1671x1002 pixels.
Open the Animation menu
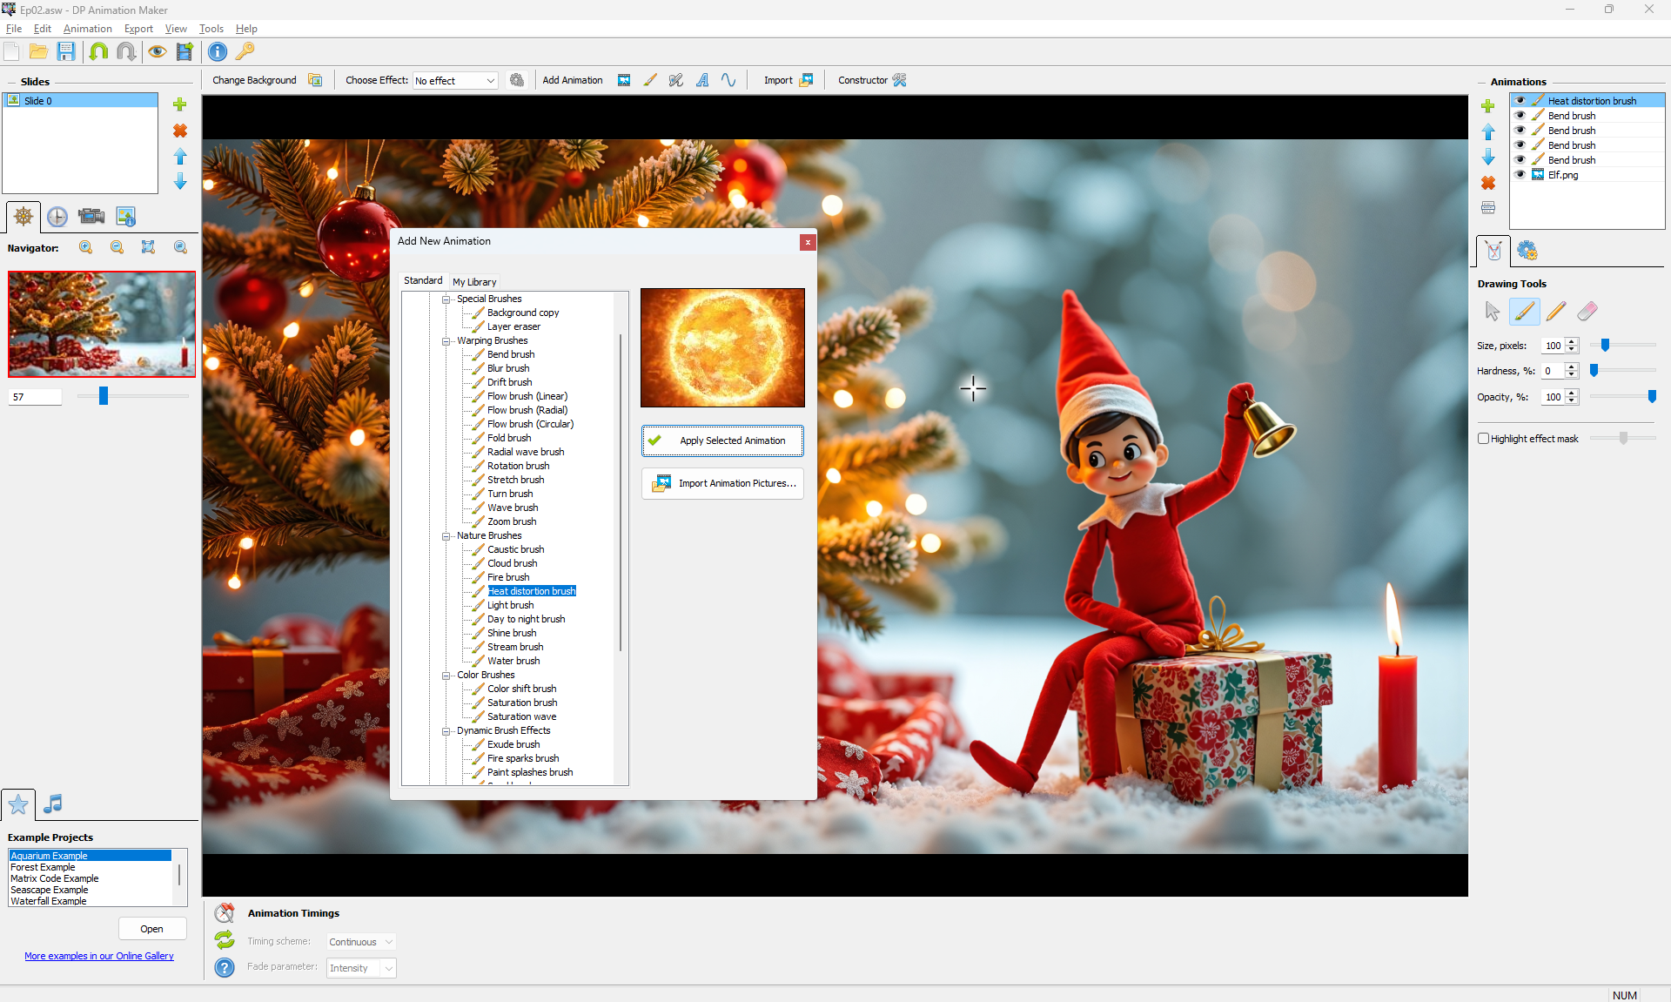pyautogui.click(x=87, y=29)
